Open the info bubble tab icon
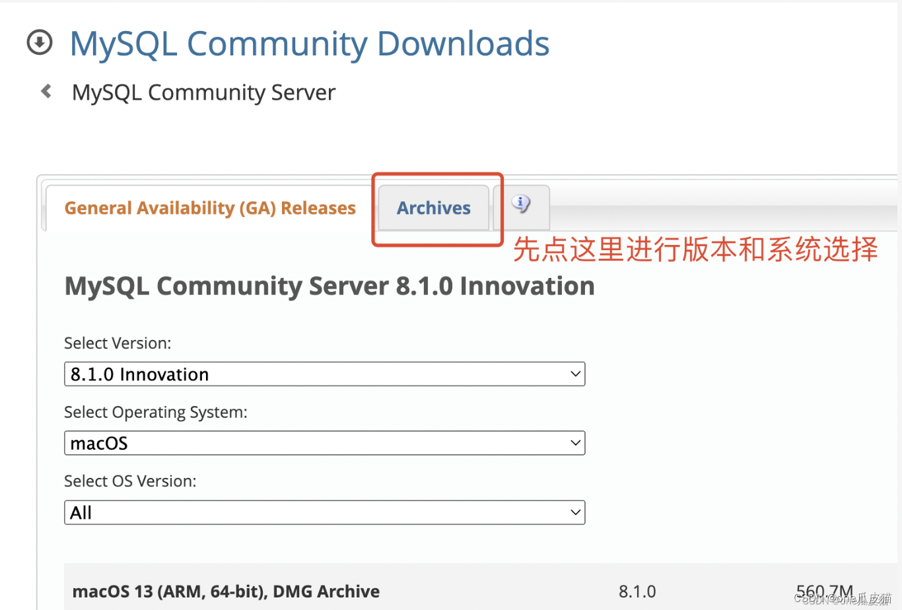 click(521, 204)
